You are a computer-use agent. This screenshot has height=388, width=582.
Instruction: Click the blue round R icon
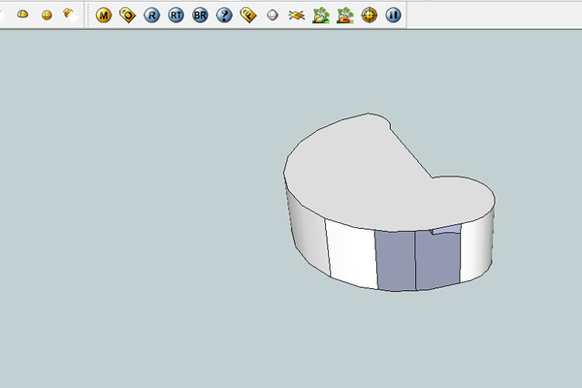pyautogui.click(x=151, y=16)
